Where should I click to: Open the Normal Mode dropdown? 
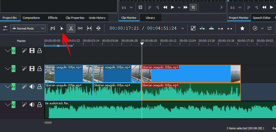(28, 28)
